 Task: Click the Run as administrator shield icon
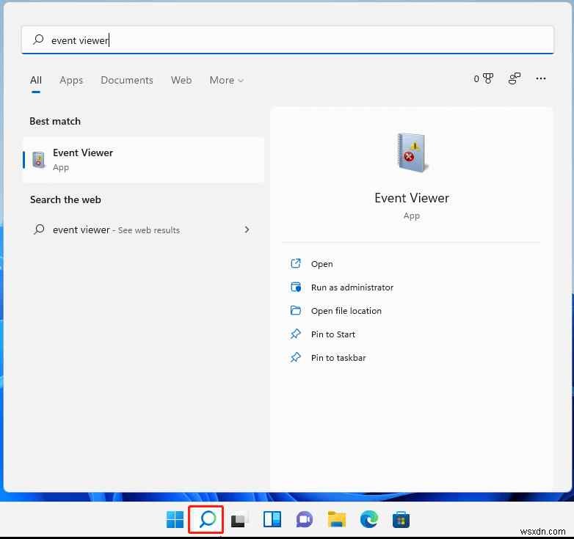tap(295, 287)
